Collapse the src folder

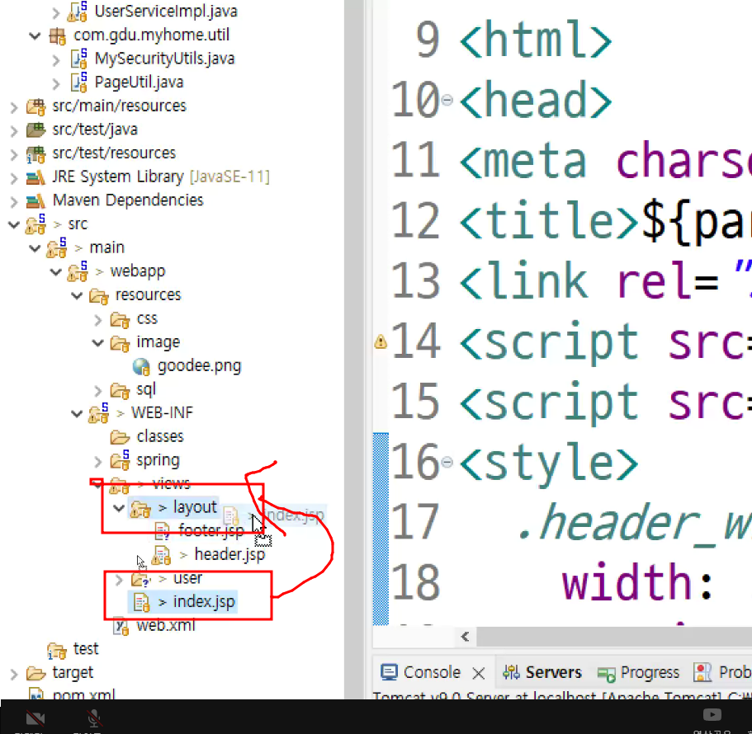click(14, 223)
